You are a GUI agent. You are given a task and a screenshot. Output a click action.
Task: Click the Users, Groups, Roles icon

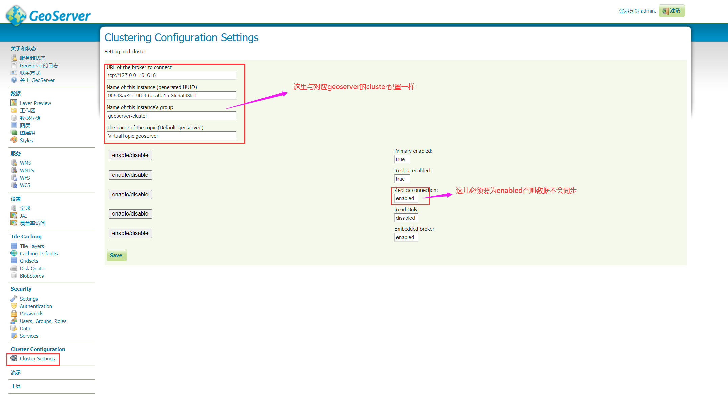pyautogui.click(x=14, y=321)
